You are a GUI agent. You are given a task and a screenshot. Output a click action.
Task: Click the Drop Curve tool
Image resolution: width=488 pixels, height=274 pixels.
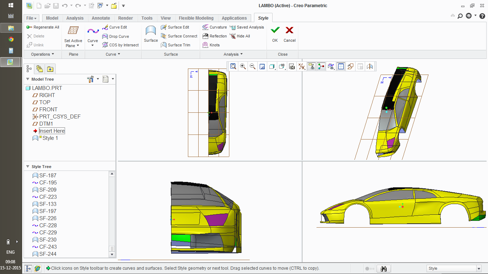116,36
